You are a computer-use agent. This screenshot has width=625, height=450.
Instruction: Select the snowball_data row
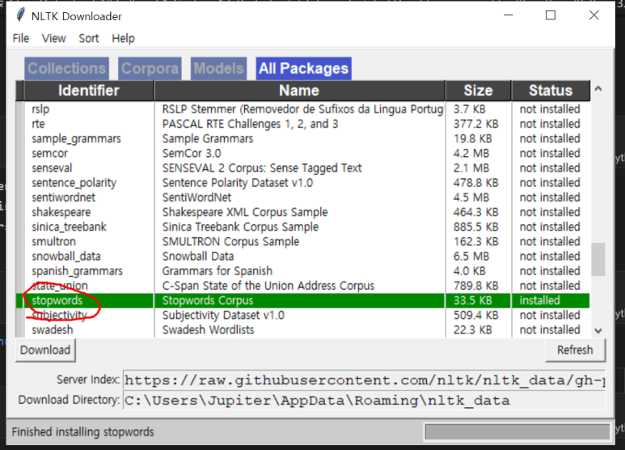pos(303,257)
